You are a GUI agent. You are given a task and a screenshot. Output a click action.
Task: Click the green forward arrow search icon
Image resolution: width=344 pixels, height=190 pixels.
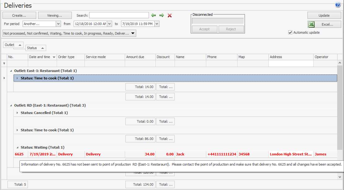[162, 15]
